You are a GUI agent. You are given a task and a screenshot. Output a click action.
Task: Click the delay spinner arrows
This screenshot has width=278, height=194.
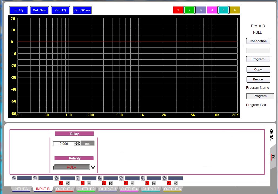pos(77,144)
